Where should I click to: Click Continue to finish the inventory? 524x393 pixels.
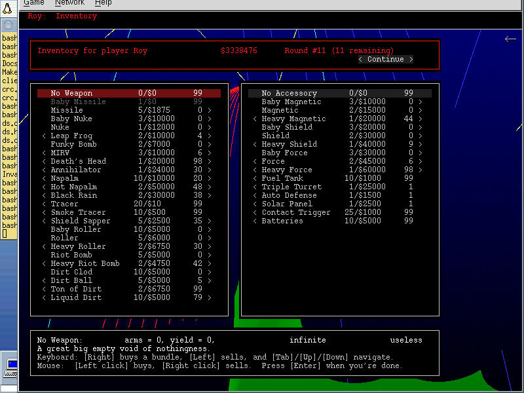pyautogui.click(x=386, y=59)
